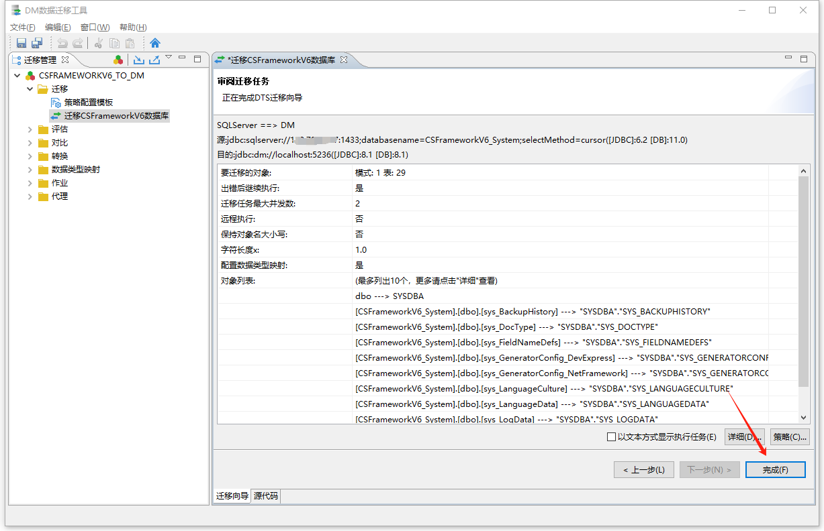Screen dimensions: 824x531
Task: Maximize the 迁移管理 panel
Action: 197,59
